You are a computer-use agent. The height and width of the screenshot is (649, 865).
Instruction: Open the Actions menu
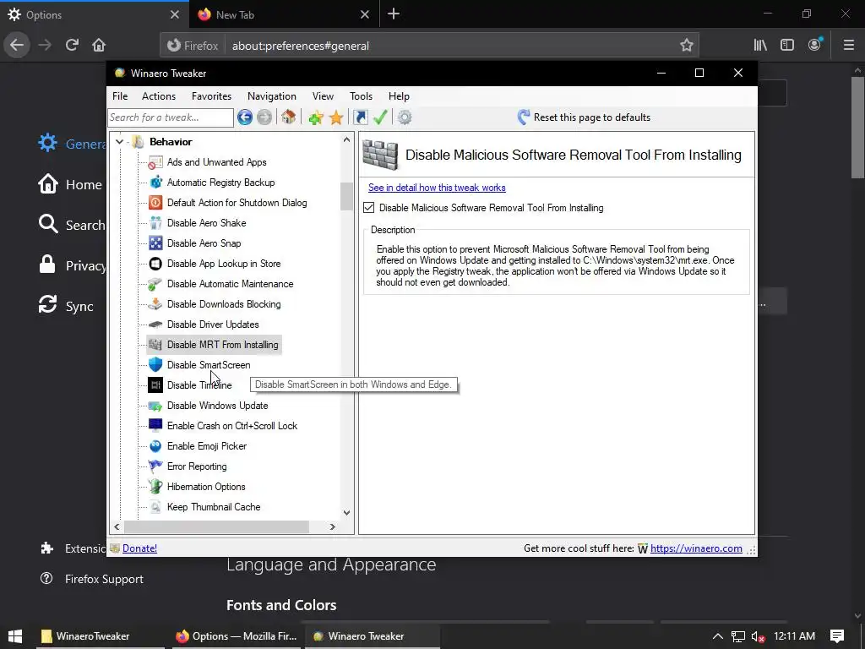159,96
